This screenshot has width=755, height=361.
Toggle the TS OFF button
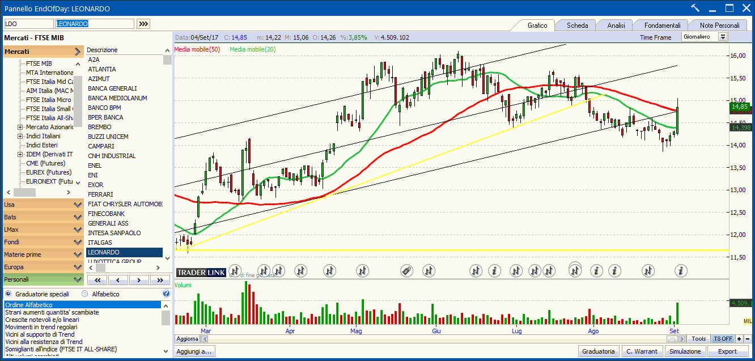pos(723,339)
